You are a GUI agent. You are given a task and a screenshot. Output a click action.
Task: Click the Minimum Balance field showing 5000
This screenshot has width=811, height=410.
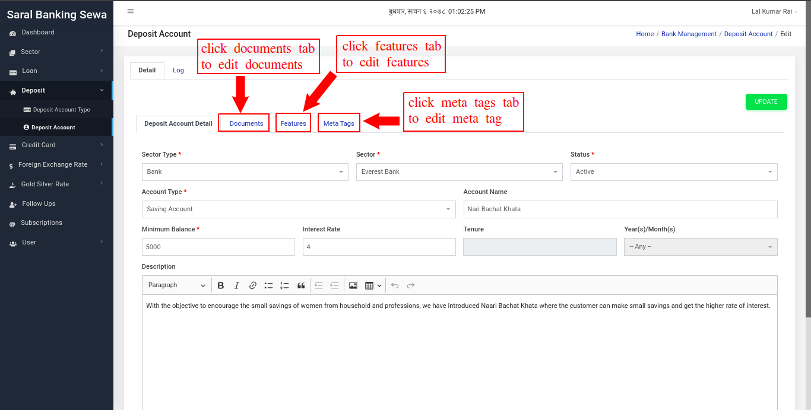218,247
